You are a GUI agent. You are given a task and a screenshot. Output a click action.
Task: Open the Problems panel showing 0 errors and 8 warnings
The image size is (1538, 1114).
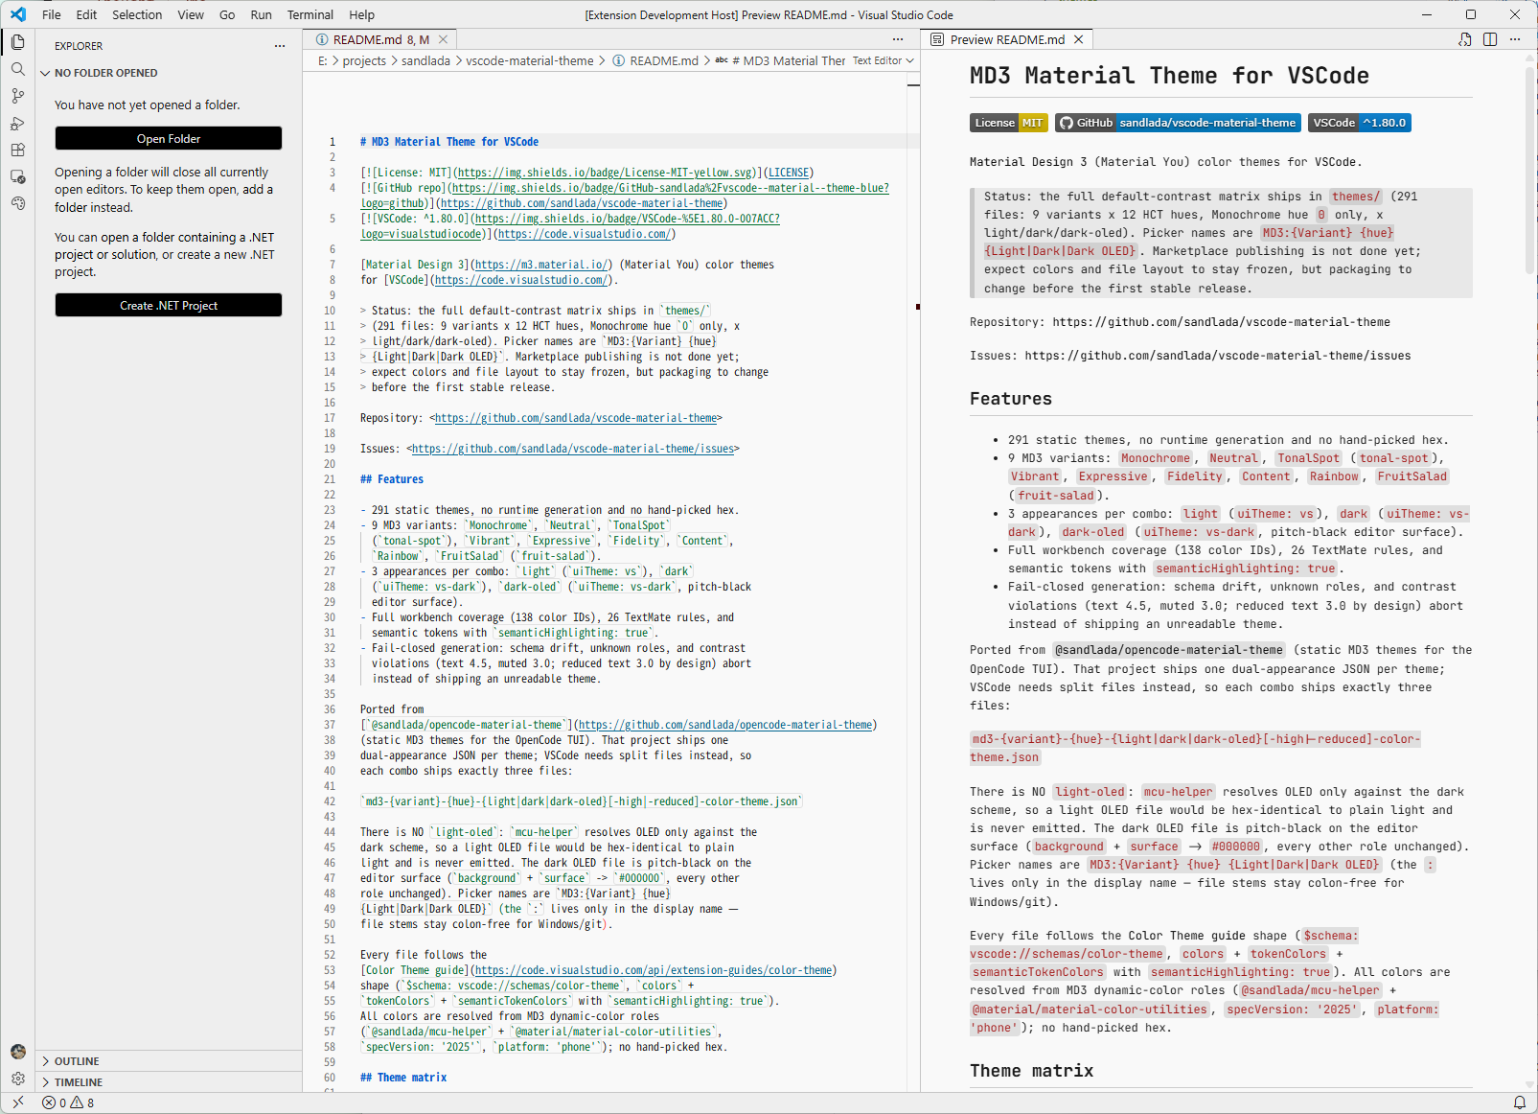(68, 1102)
